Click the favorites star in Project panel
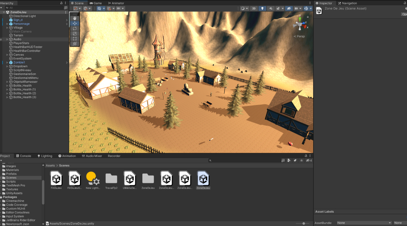This screenshot has width=407, height=226. click(301, 160)
